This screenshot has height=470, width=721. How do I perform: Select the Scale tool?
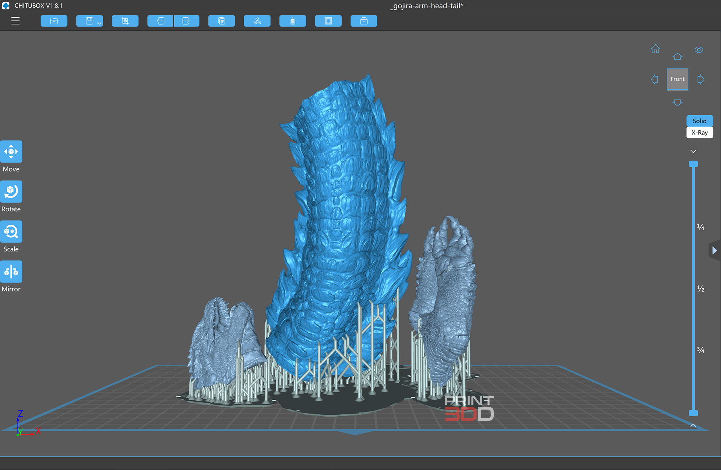click(x=11, y=232)
